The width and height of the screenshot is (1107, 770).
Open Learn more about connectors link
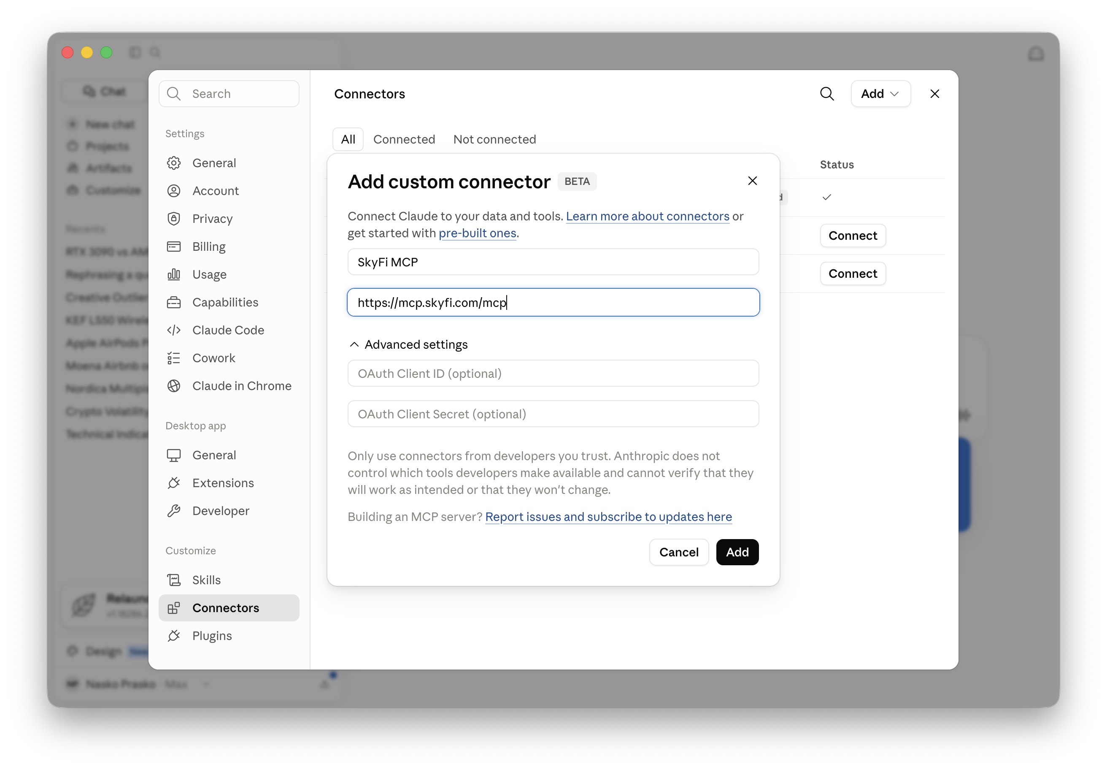tap(648, 217)
